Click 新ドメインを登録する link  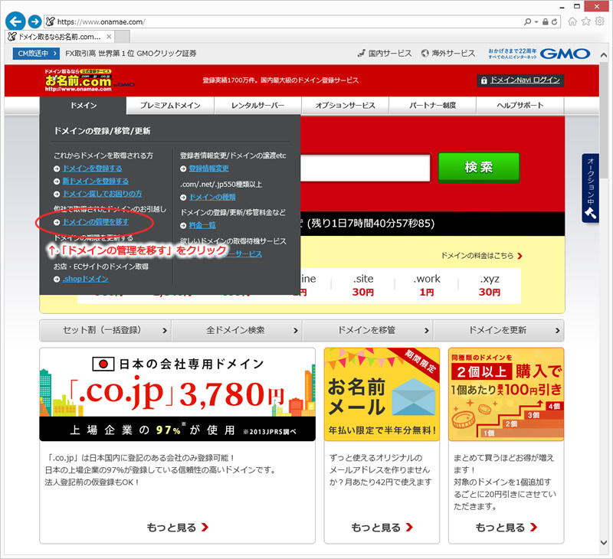point(96,181)
